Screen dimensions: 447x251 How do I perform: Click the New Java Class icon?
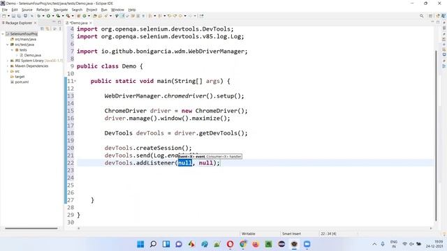click(85, 16)
